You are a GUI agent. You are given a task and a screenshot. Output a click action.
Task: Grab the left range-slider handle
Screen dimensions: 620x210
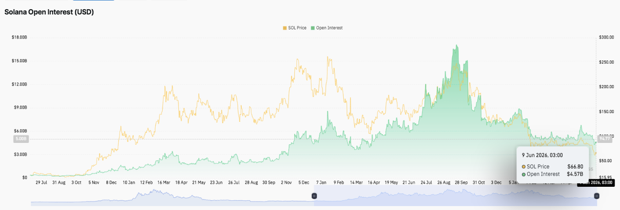(x=314, y=196)
